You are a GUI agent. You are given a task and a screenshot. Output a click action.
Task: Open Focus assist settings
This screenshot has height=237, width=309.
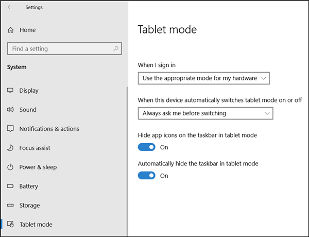tap(35, 148)
